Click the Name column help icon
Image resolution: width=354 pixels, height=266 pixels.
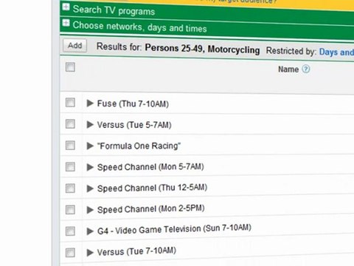pyautogui.click(x=306, y=69)
